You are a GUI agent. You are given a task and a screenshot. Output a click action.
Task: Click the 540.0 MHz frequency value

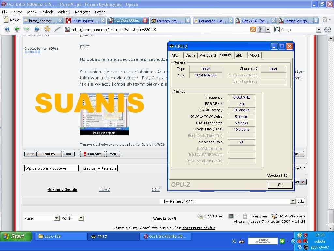241,97
